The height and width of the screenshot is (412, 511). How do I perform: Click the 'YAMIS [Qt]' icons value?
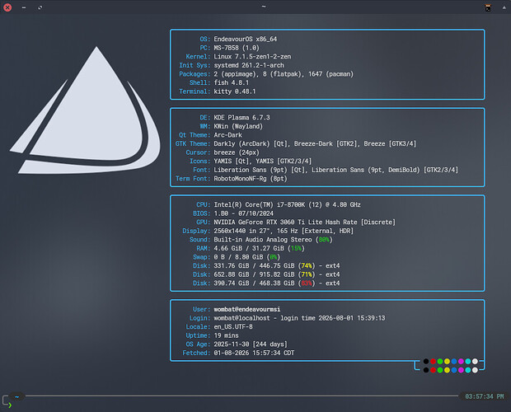pos(232,162)
